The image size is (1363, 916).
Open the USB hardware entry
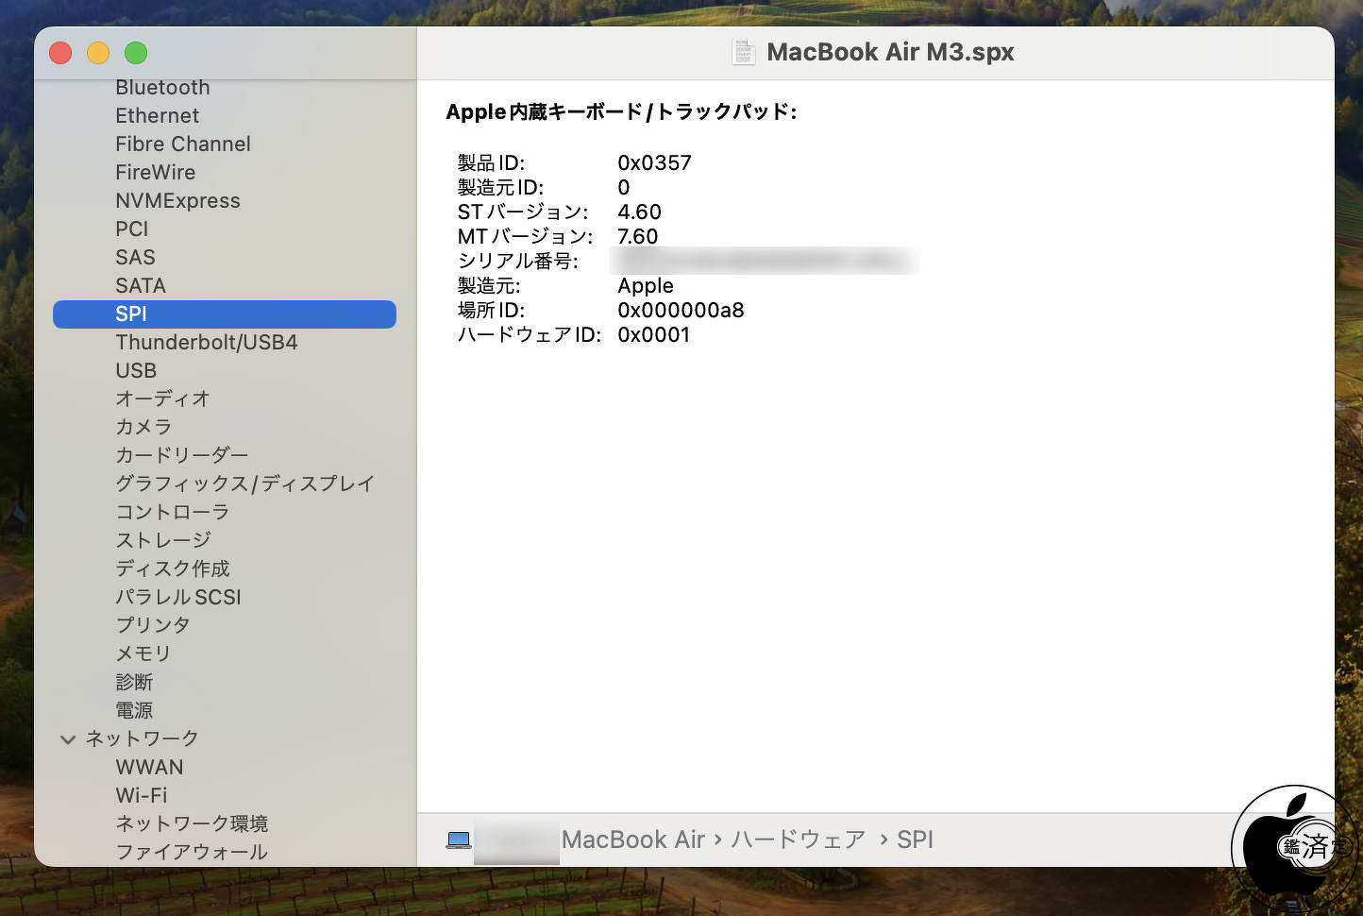click(x=136, y=371)
